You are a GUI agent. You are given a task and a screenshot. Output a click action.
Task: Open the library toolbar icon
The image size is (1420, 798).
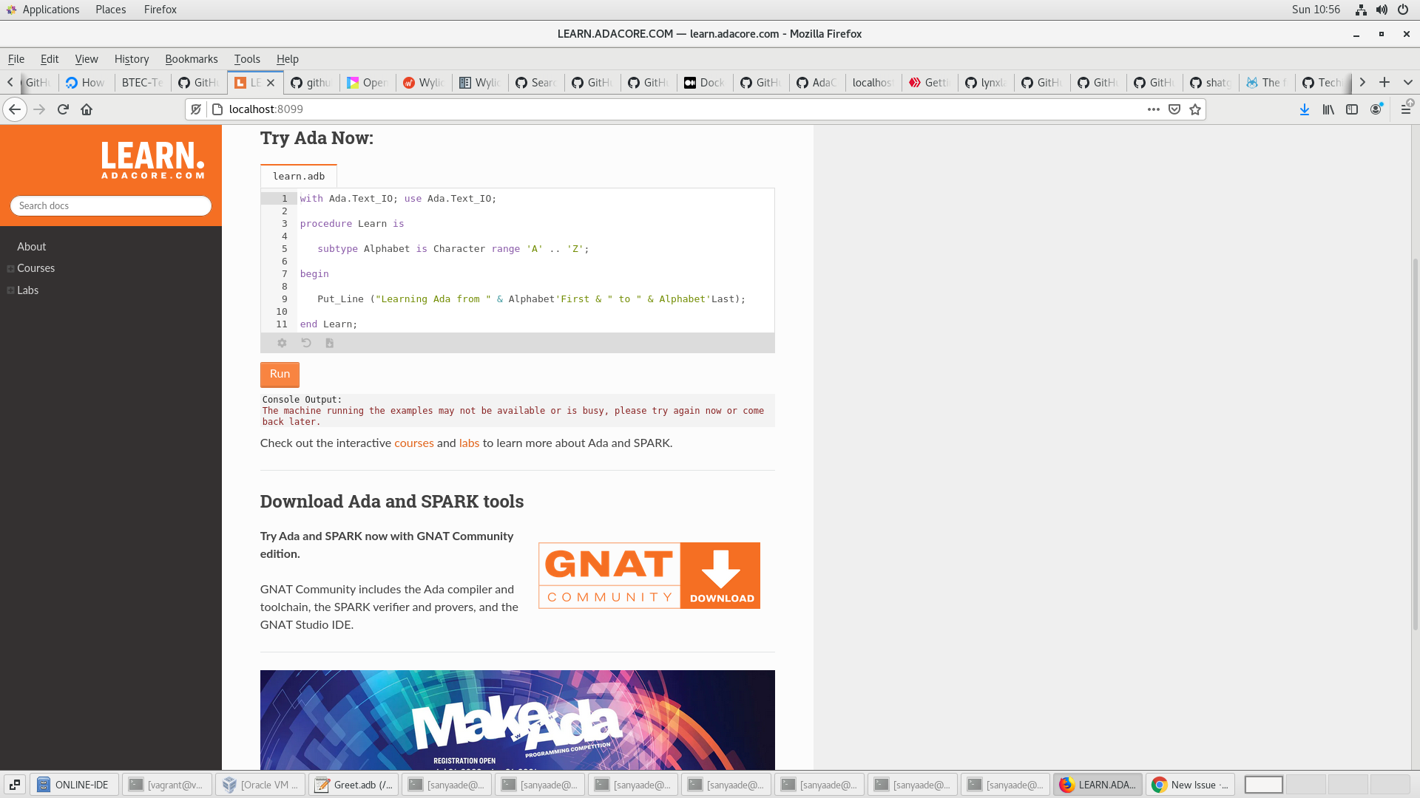1328,109
